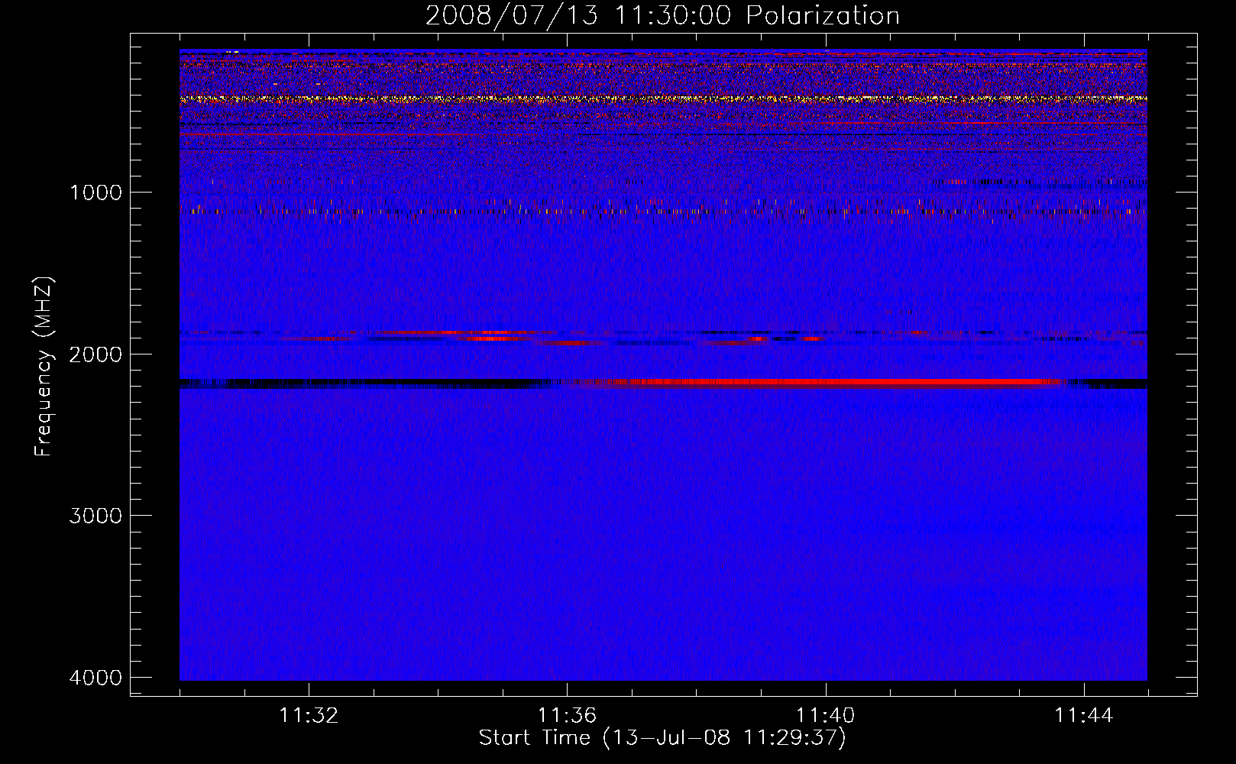This screenshot has height=764, width=1236.
Task: Click the plot title '2008/07/13 11:30:00 Polarization'
Action: 662,15
